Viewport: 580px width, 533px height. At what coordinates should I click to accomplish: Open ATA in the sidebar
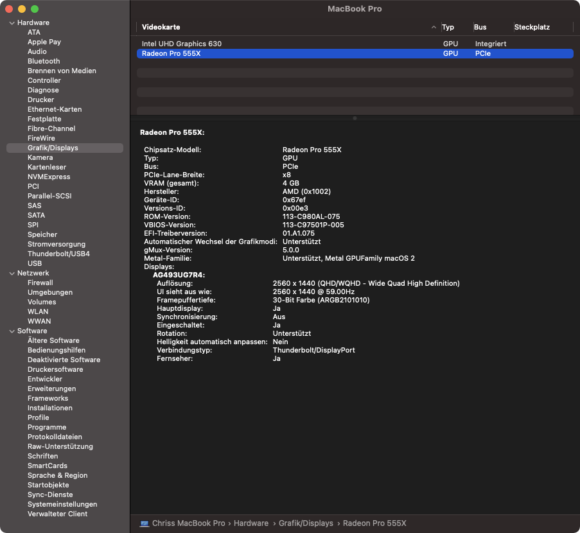pyautogui.click(x=34, y=32)
